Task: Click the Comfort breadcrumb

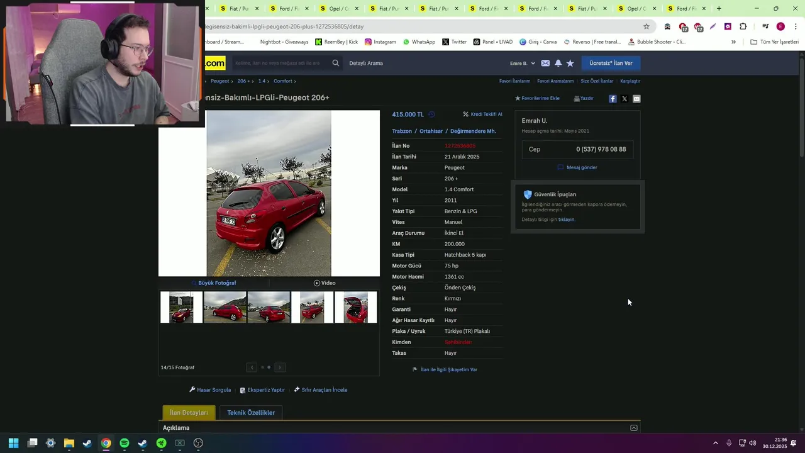Action: pos(283,81)
